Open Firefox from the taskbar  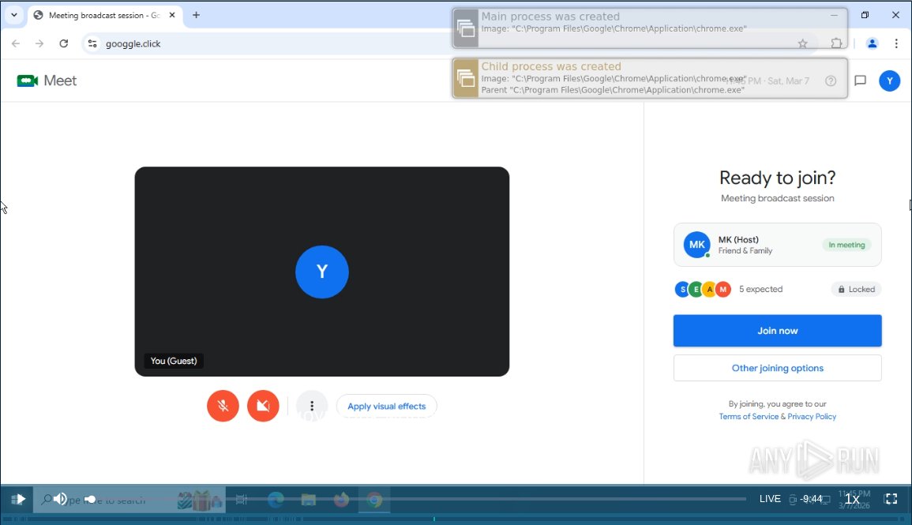point(341,500)
